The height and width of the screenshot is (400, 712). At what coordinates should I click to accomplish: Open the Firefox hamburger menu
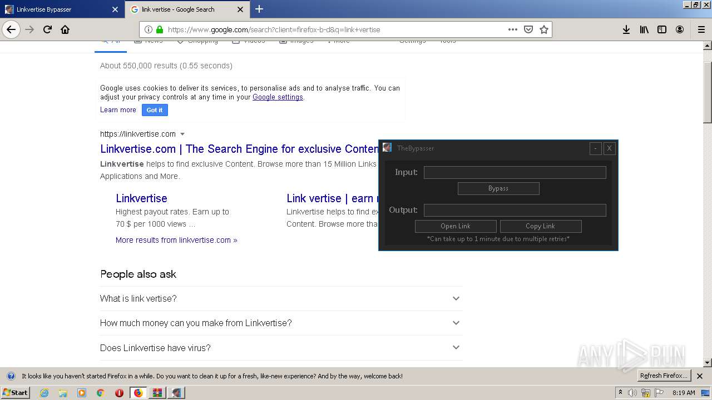(x=701, y=29)
